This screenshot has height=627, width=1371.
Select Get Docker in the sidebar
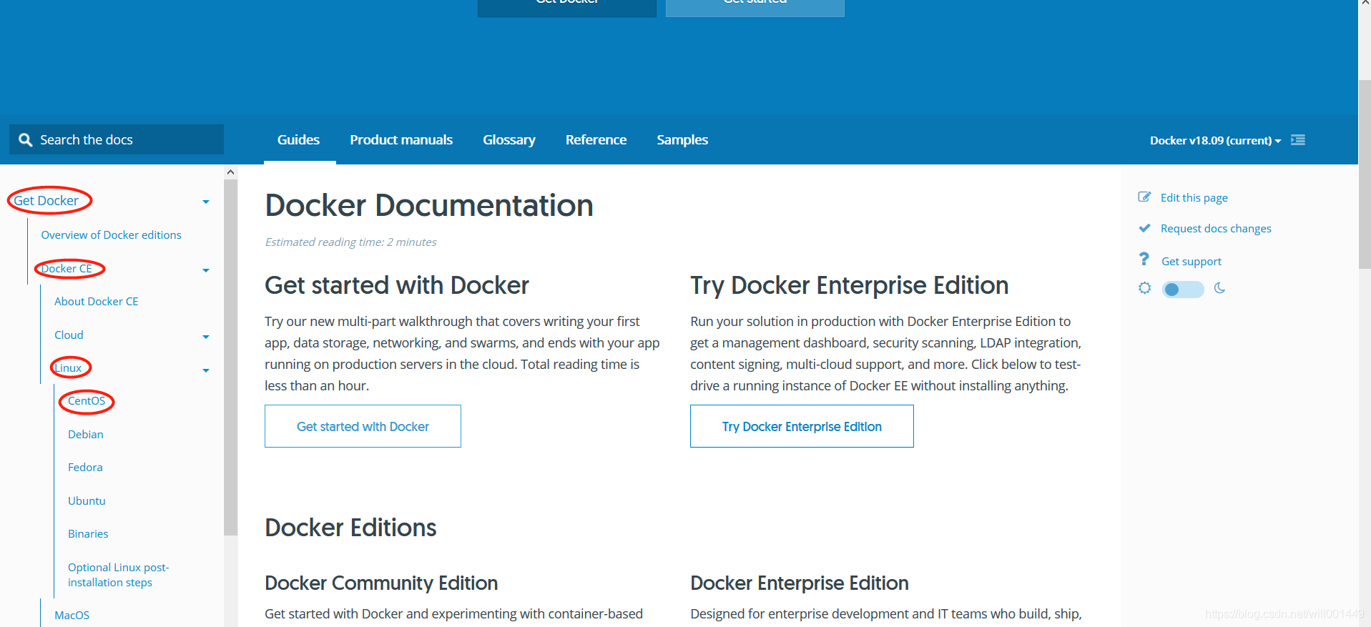coord(46,201)
